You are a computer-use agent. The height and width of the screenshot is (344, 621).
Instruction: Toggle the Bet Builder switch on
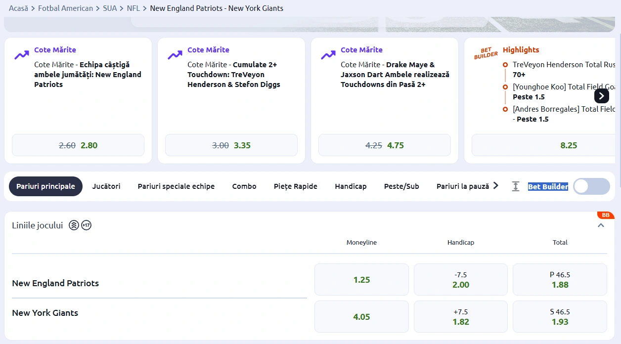point(591,186)
